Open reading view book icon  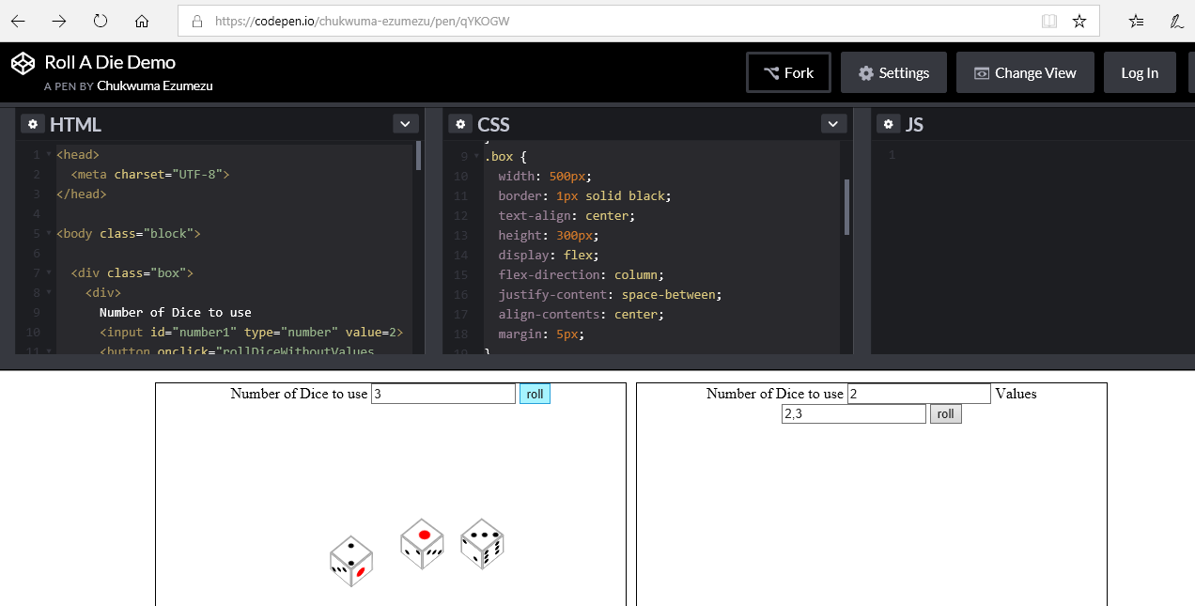pos(1049,21)
